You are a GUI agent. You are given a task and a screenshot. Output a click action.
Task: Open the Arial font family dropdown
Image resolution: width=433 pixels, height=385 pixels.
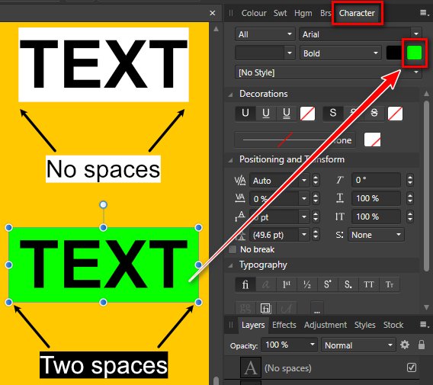(x=360, y=34)
